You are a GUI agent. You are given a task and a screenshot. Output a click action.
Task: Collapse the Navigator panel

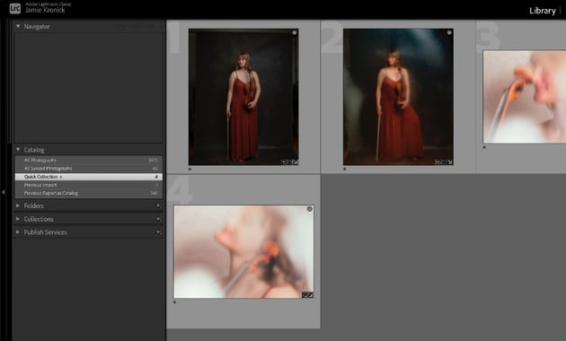[18, 26]
